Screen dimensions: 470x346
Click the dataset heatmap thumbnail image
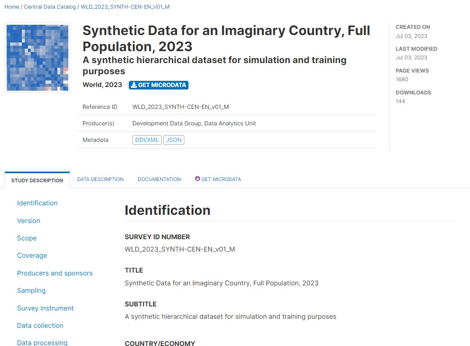(x=37, y=58)
